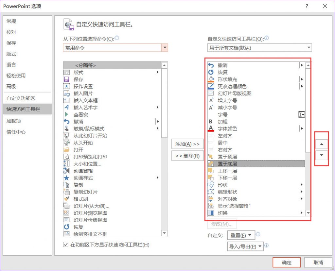Select the 从此幻灯片开始 icon
This screenshot has width=335, height=271.
point(66,136)
